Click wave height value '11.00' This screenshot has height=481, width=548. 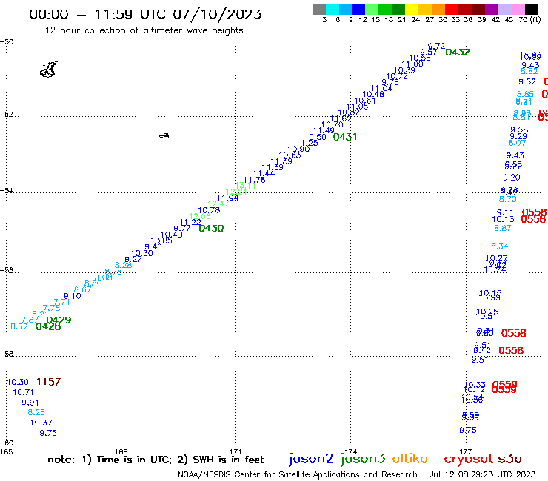tap(412, 64)
